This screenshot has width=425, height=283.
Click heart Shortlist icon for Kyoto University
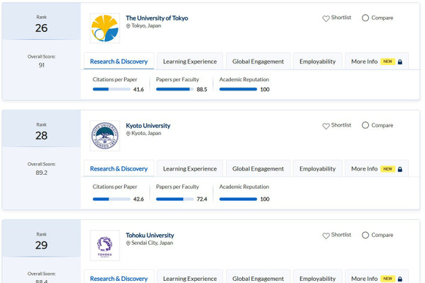326,126
